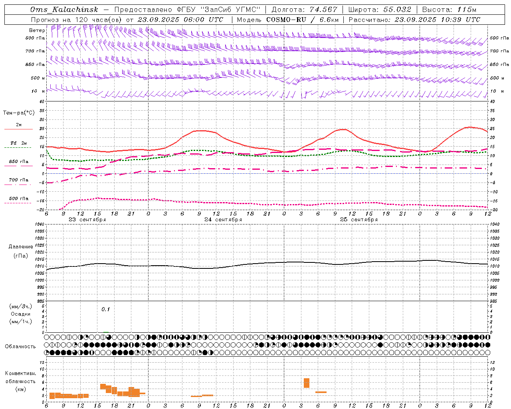
Task: Click the Модель COSMO-RU / 6.6км label
Action: 288,20
